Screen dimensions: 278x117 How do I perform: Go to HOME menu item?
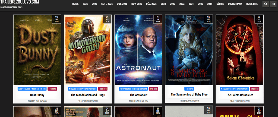[75, 4]
